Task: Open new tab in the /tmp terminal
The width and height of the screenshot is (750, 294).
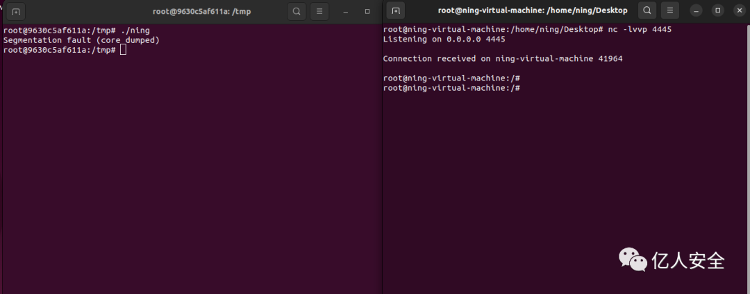Action: [x=16, y=11]
